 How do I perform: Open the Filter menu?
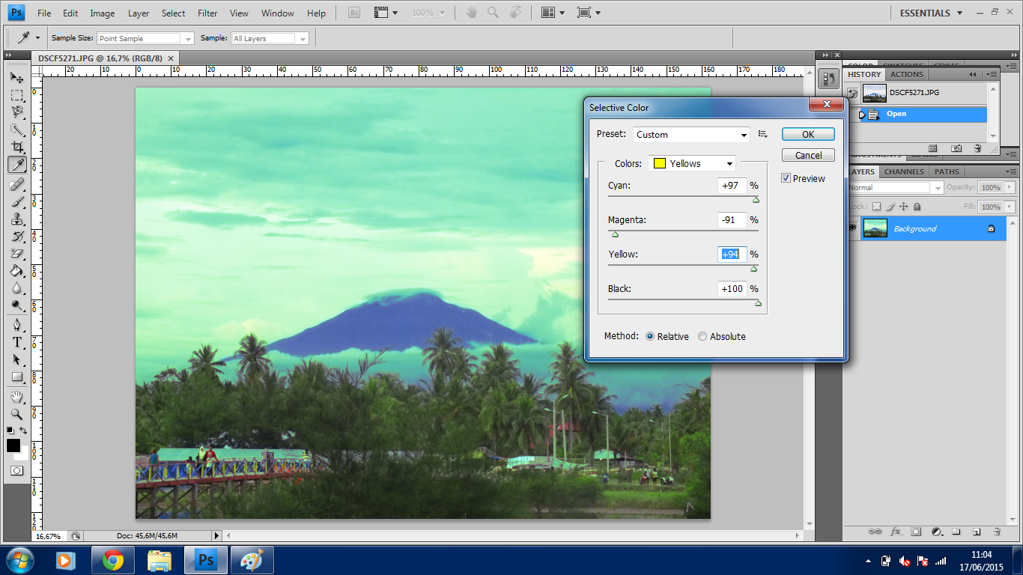point(207,13)
